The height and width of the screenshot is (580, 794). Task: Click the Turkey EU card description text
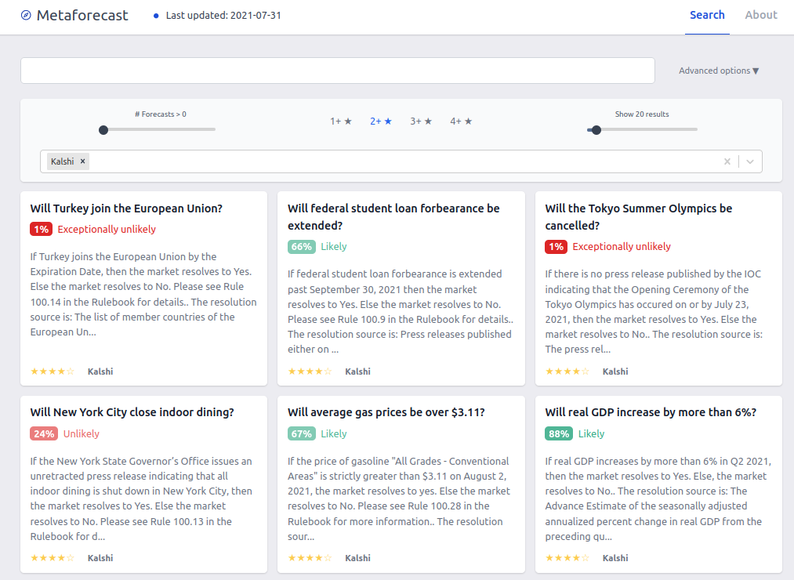pos(143,294)
